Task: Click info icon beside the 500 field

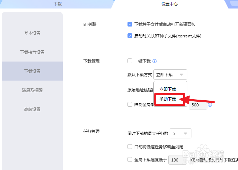Action: tap(210, 105)
